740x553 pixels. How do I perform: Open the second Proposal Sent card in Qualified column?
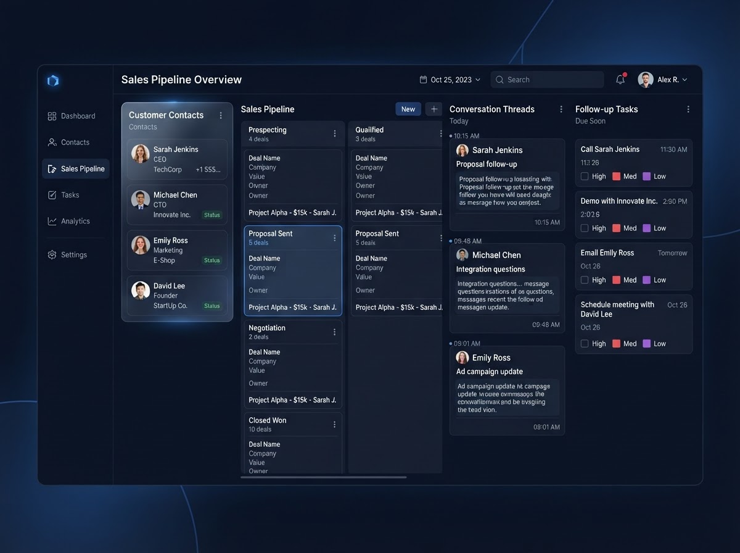397,271
